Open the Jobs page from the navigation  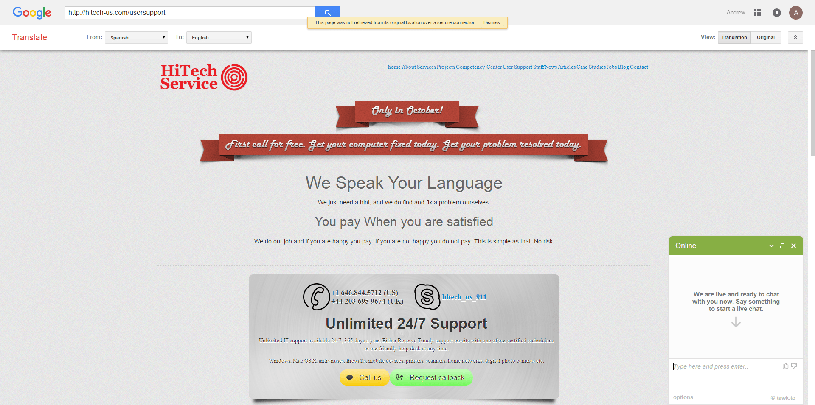tap(611, 67)
